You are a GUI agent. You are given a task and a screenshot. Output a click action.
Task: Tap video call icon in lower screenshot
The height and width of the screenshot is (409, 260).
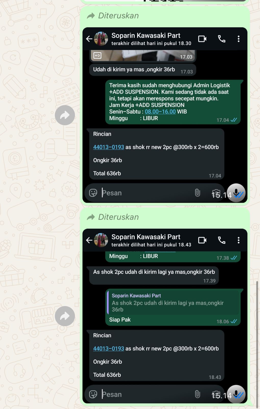(x=202, y=240)
